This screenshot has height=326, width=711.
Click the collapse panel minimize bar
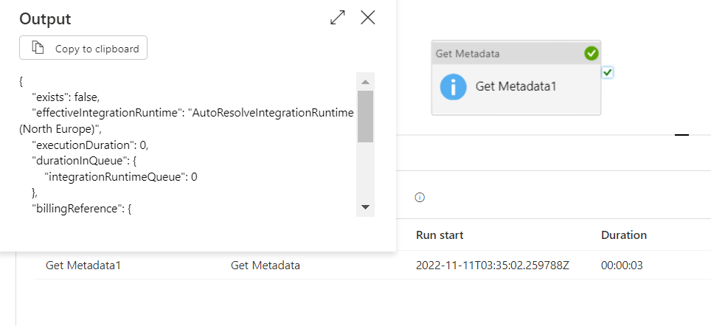pyautogui.click(x=681, y=135)
